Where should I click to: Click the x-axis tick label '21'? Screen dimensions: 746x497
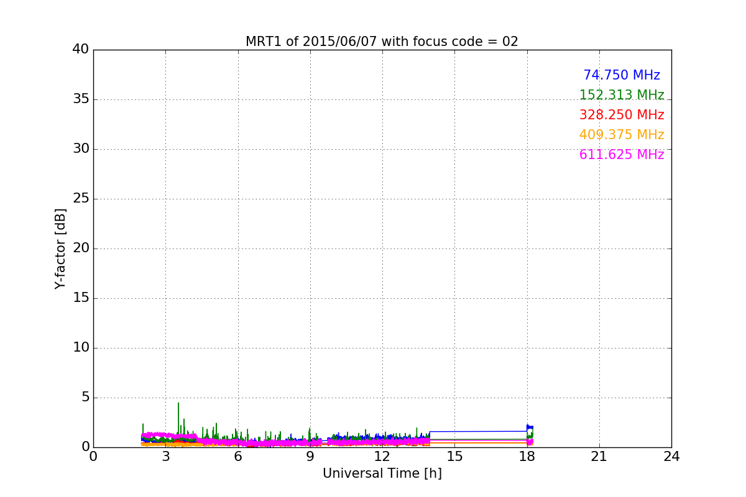coord(599,457)
